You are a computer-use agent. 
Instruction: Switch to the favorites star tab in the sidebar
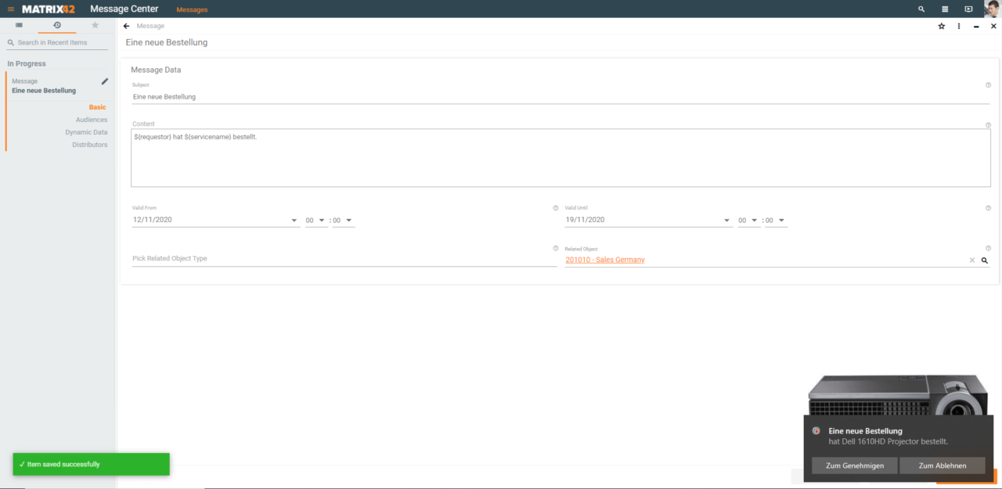pyautogui.click(x=96, y=25)
